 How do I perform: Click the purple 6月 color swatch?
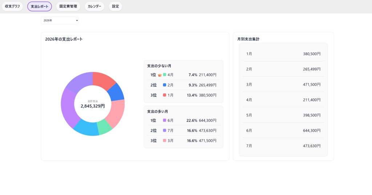[x=165, y=120]
